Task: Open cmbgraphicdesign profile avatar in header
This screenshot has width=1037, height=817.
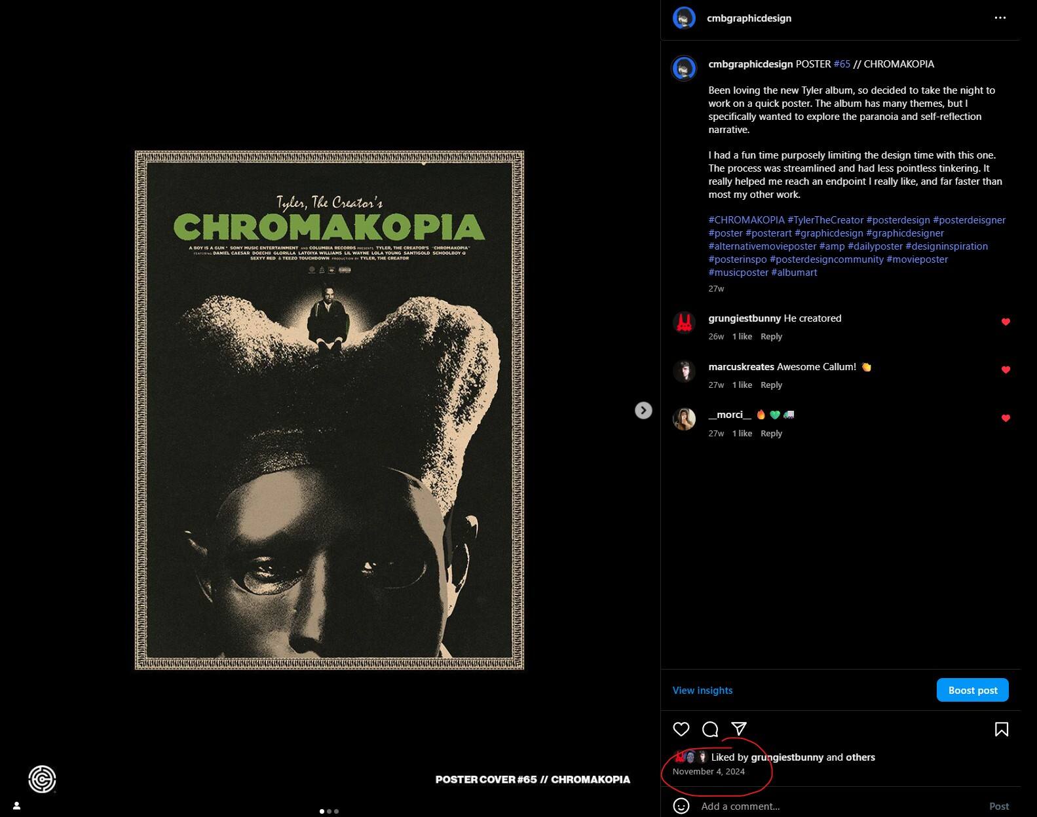Action: [x=684, y=18]
